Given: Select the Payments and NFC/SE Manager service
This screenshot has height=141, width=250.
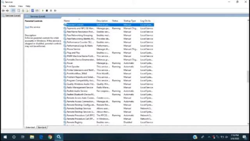Looking at the screenshot, I should point(109,28).
